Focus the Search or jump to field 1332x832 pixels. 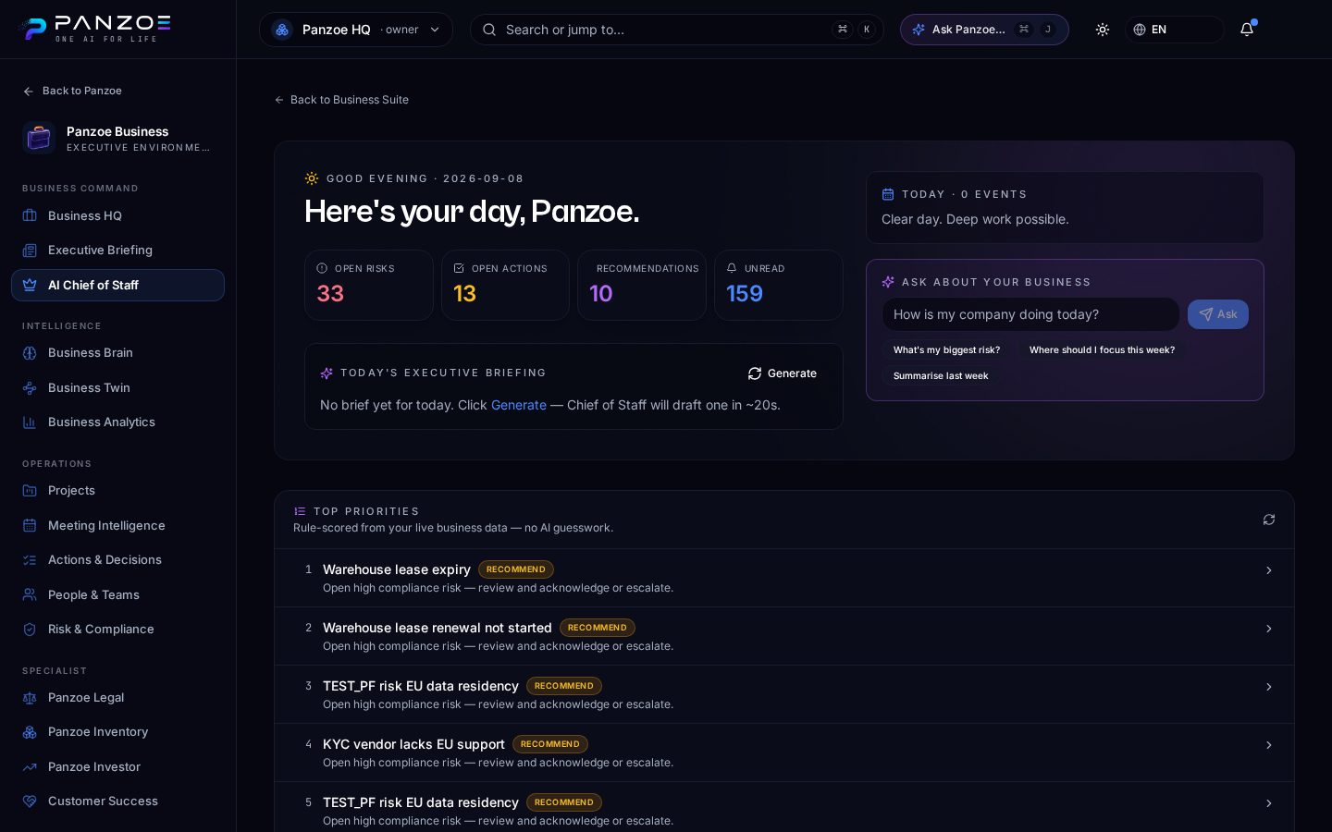[676, 30]
